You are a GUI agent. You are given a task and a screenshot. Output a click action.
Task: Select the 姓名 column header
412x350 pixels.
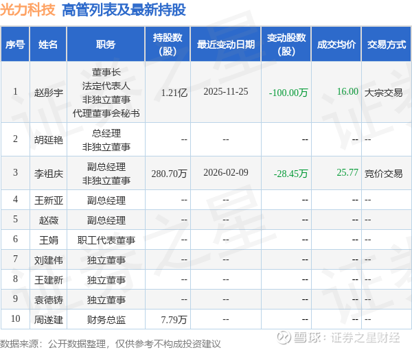48,45
